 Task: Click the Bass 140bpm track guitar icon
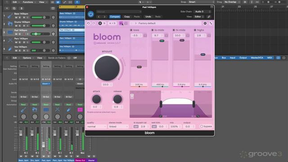pos(10,16)
